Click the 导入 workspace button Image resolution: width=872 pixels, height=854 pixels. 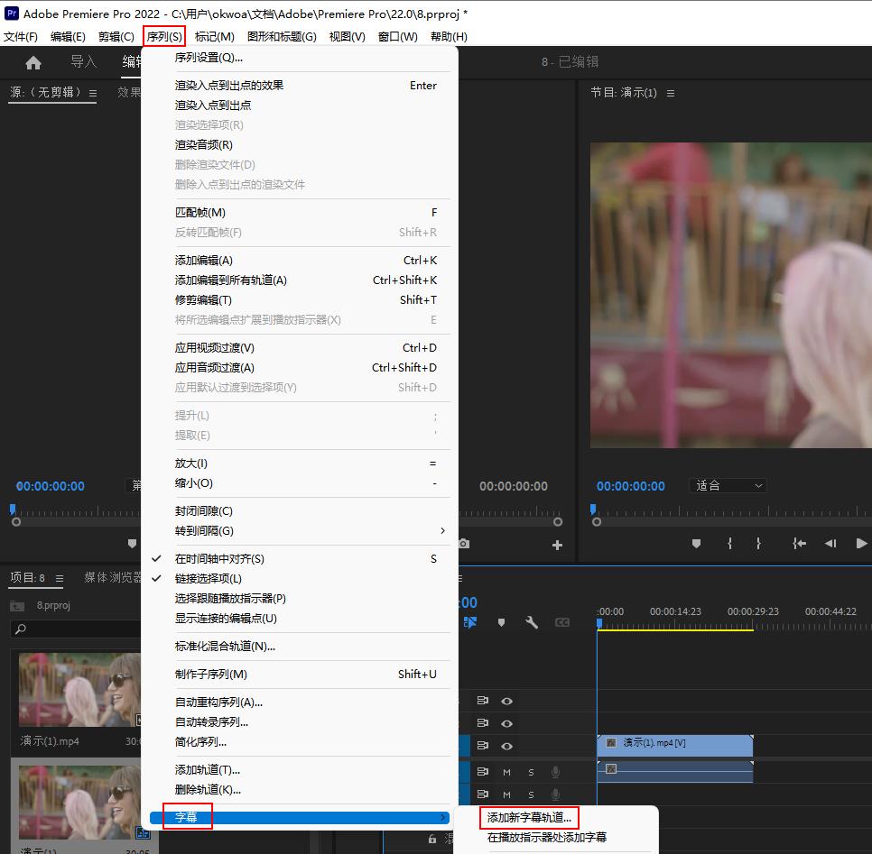[84, 62]
